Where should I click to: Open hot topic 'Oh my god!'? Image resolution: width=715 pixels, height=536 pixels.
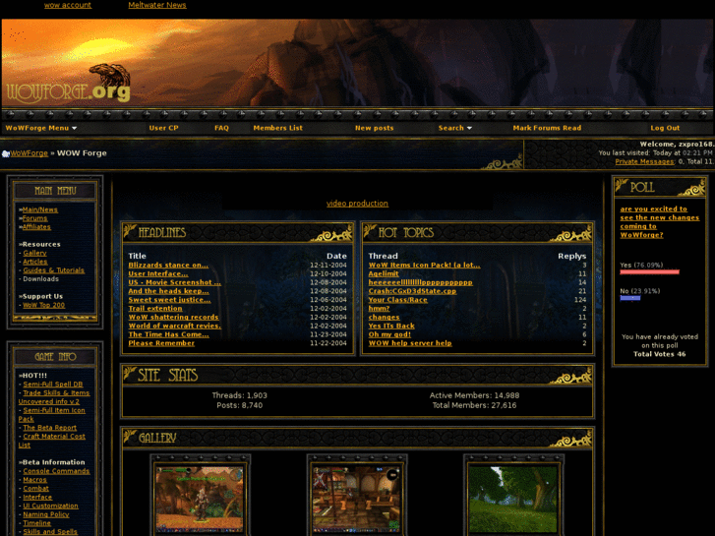pyautogui.click(x=389, y=334)
